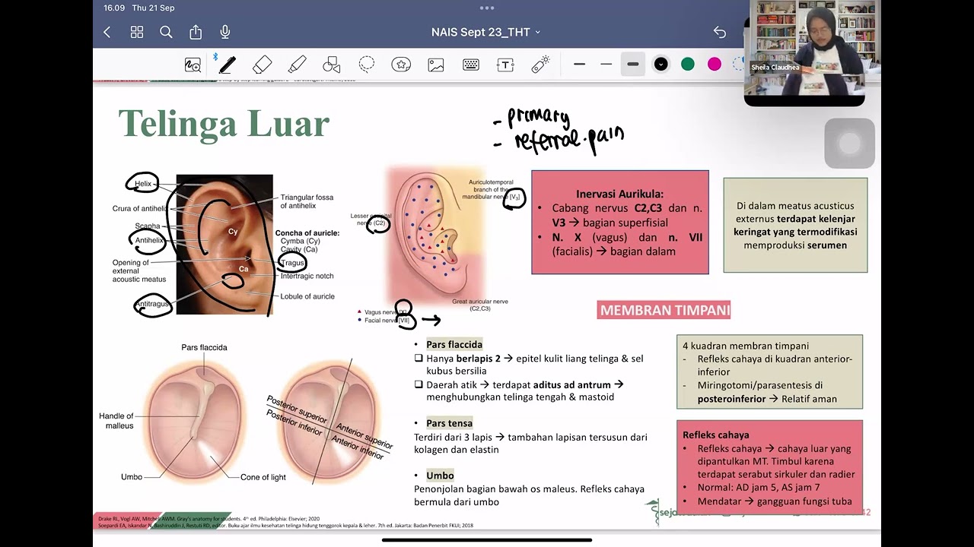
Task: Tap the 'Refleks cahaya' box heading
Action: 715,435
